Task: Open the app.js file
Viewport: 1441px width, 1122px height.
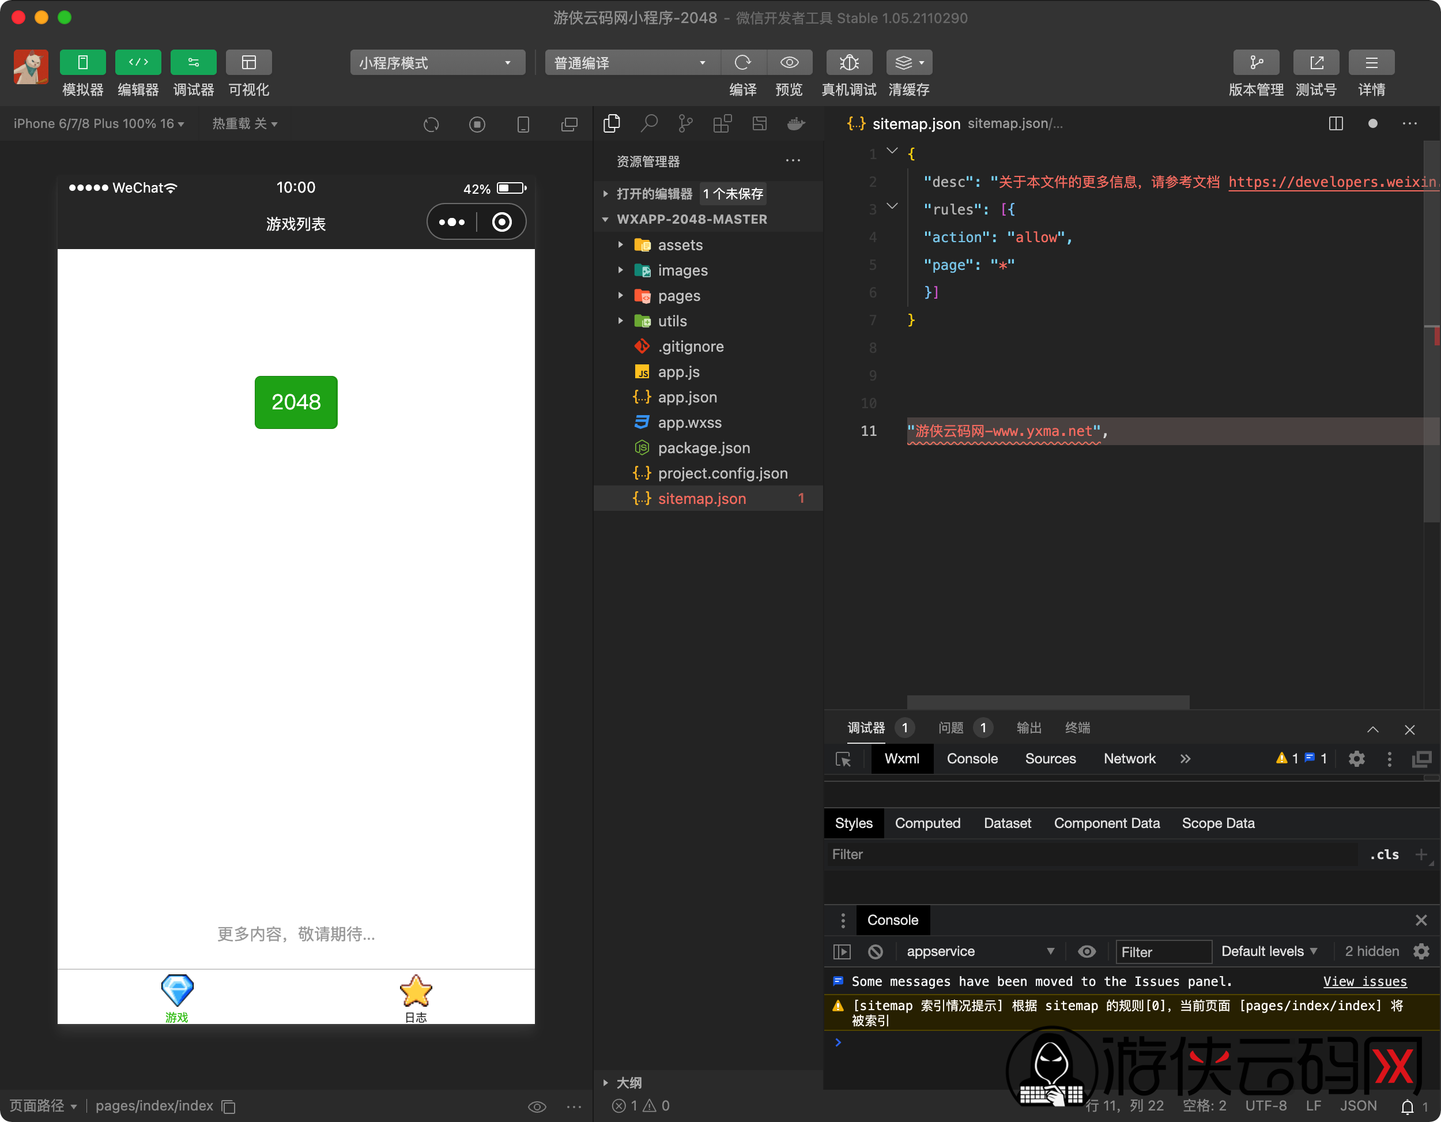Action: (708, 372)
